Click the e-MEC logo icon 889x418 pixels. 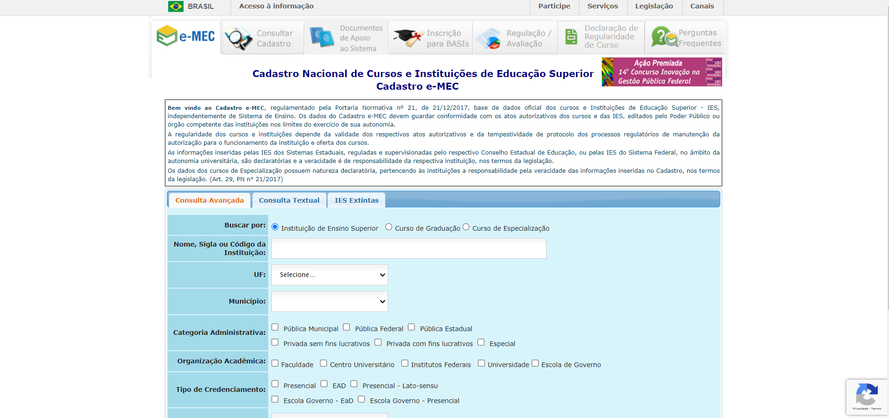[167, 36]
